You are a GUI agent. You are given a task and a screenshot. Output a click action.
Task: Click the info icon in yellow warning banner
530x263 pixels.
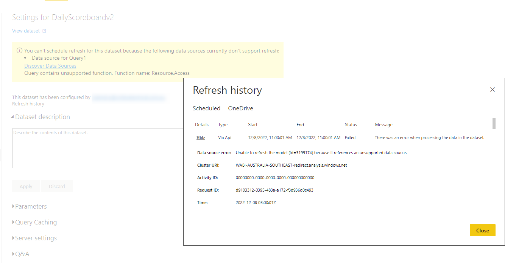(19, 51)
